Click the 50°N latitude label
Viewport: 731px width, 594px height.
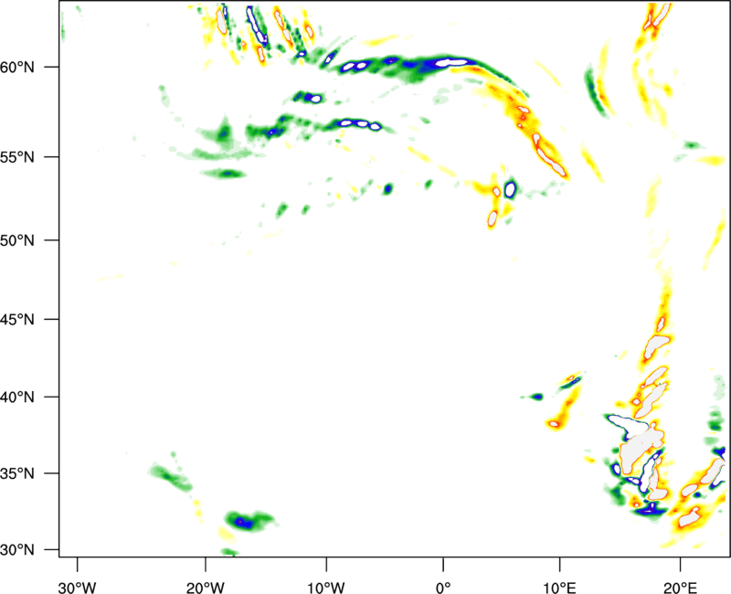click(17, 240)
